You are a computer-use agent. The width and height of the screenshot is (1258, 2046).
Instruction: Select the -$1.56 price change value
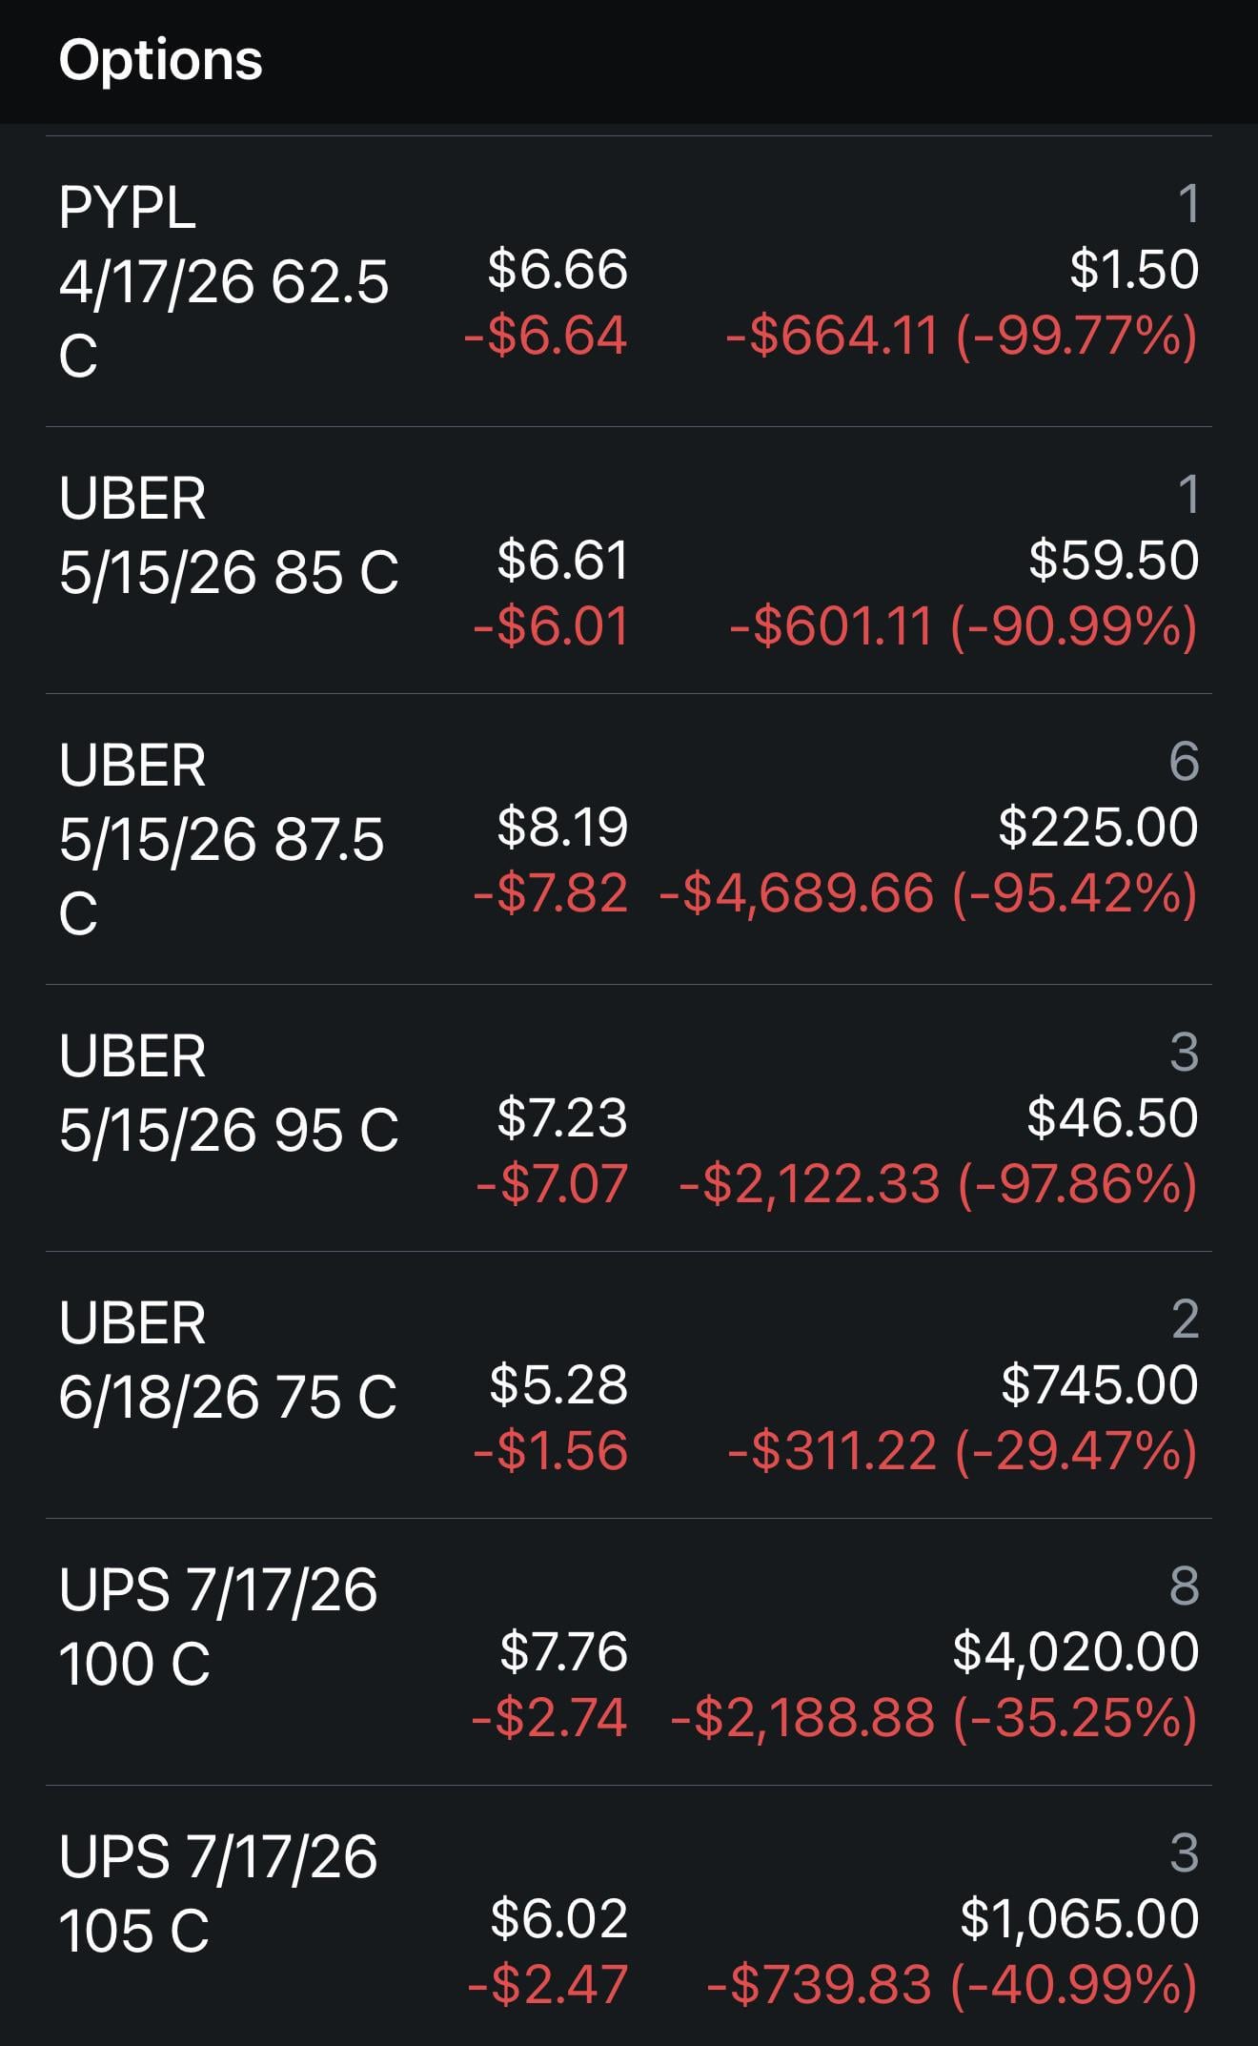(551, 1451)
